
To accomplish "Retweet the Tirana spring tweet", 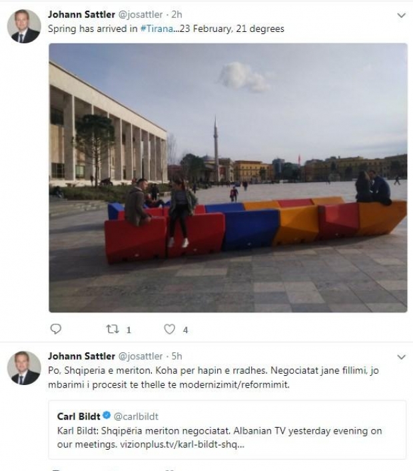I will click(112, 329).
